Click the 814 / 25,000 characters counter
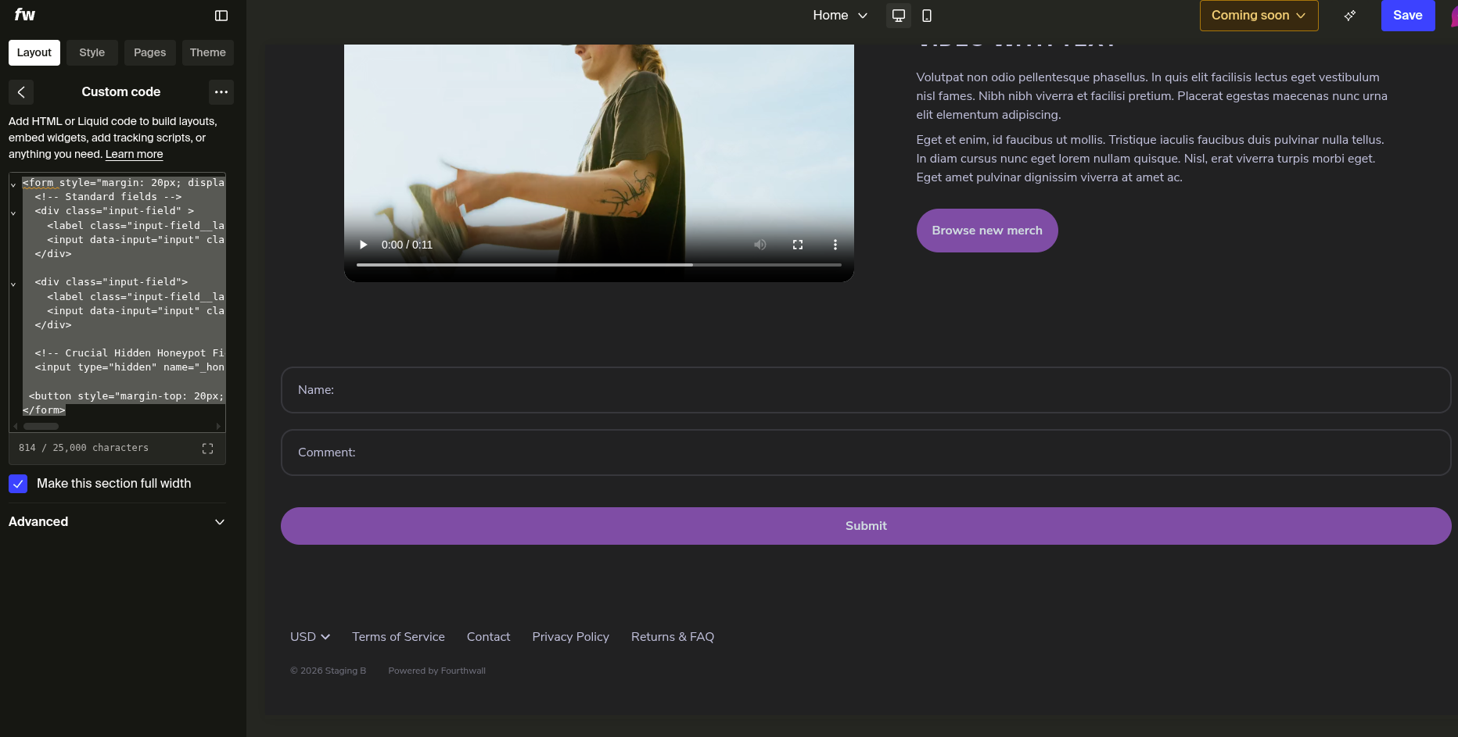This screenshot has height=737, width=1458. tap(84, 448)
